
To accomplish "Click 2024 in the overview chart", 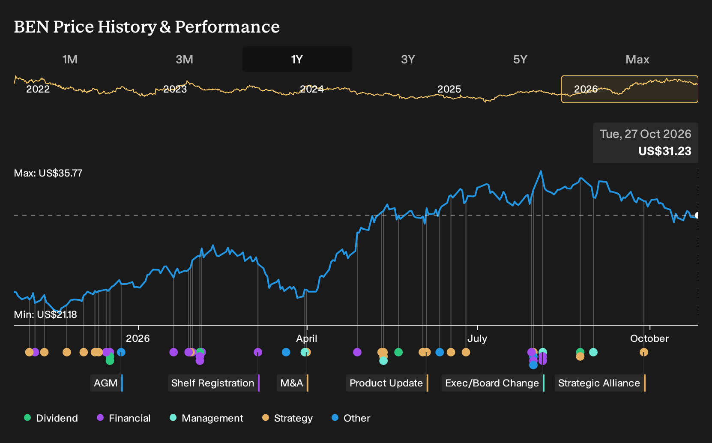I will click(312, 89).
